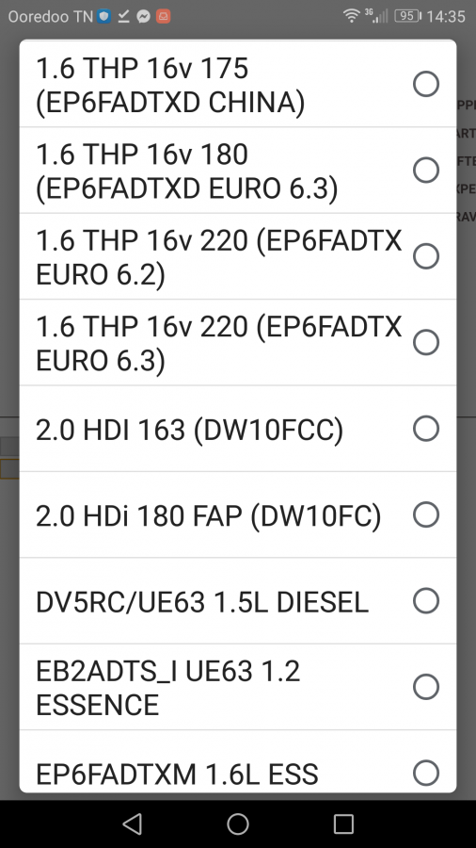Tap the blue shield status bar icon

point(103,16)
